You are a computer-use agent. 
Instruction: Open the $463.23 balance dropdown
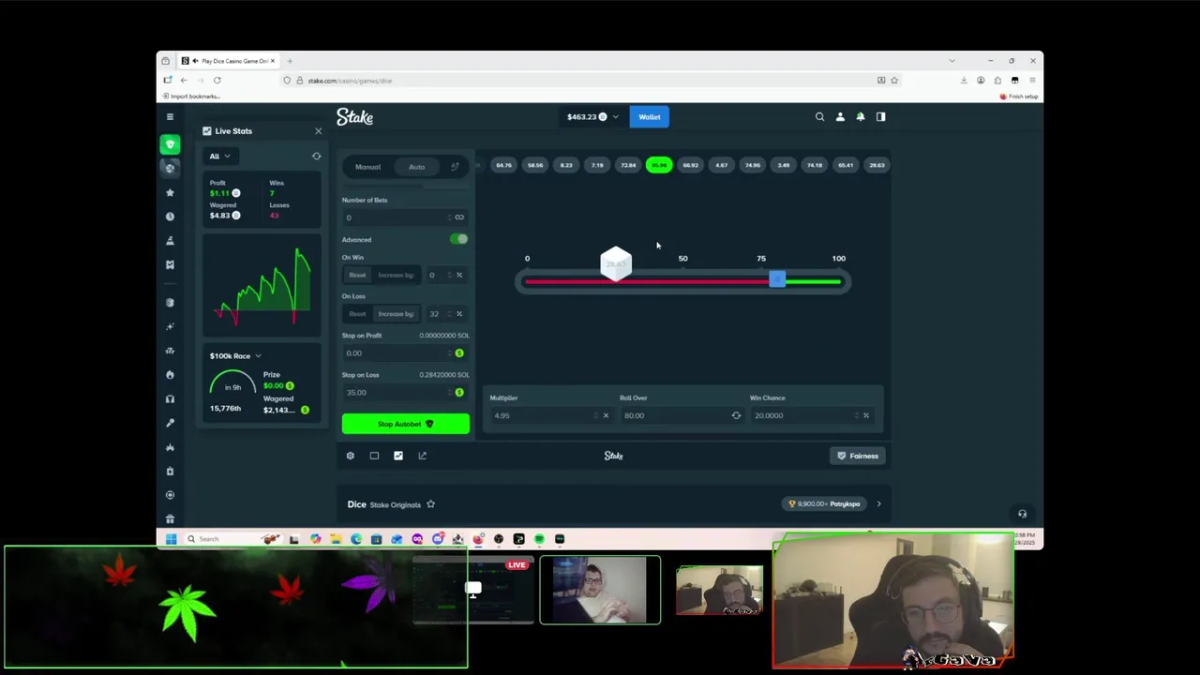592,117
